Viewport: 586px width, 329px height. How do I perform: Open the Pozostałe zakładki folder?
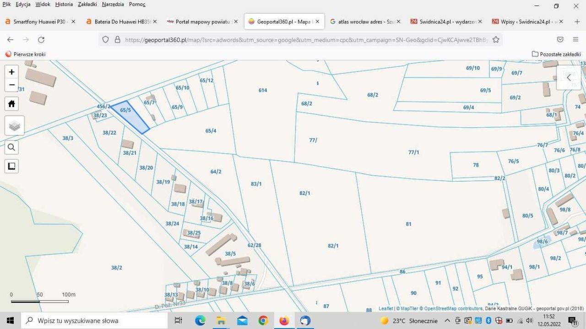pyautogui.click(x=556, y=54)
